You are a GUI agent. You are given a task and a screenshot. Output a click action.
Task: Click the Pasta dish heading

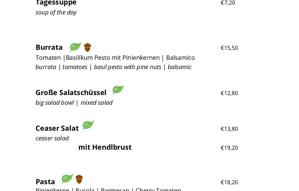pyautogui.click(x=45, y=182)
